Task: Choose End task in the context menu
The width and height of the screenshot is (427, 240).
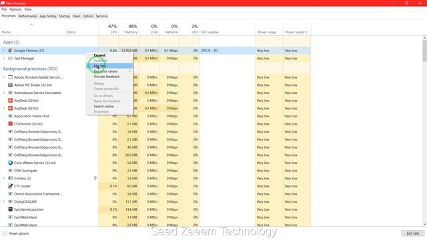Action: point(109,66)
